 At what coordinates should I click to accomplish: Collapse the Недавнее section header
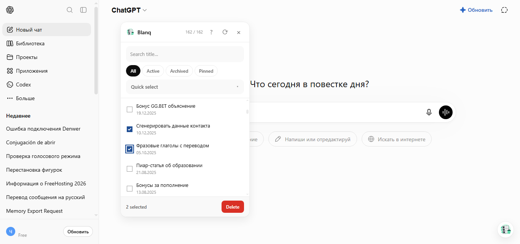coord(18,116)
